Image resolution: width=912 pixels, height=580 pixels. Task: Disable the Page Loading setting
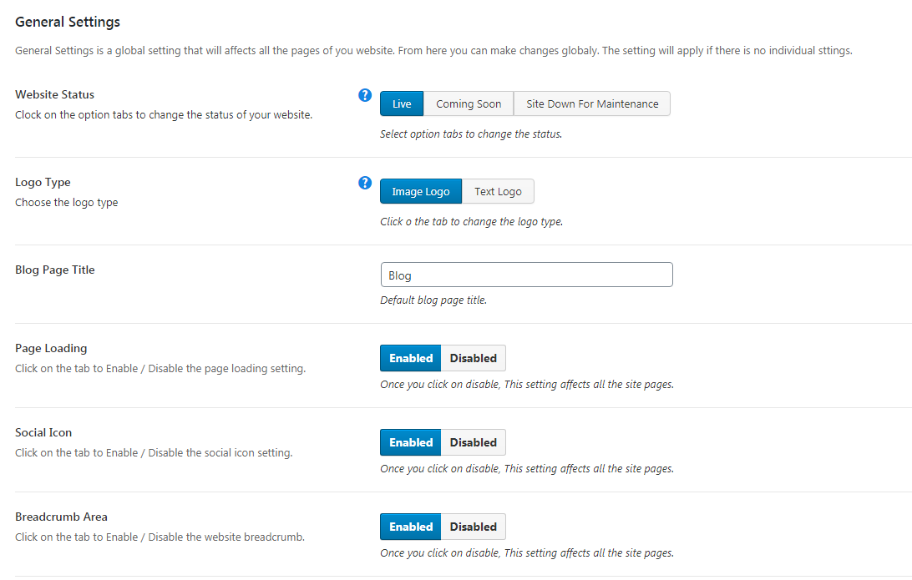point(474,358)
